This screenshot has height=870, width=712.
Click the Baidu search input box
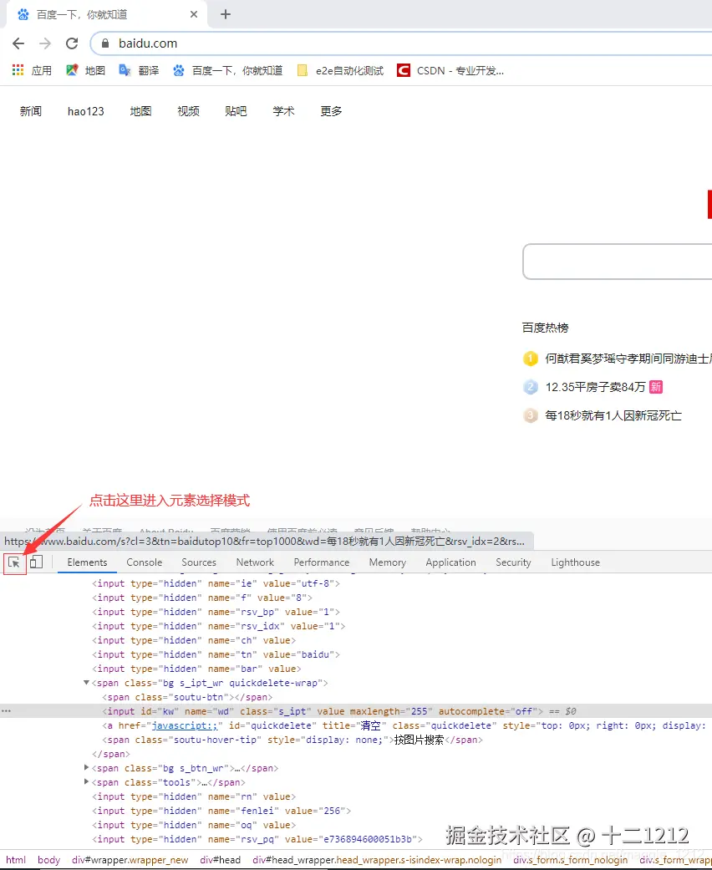click(617, 262)
